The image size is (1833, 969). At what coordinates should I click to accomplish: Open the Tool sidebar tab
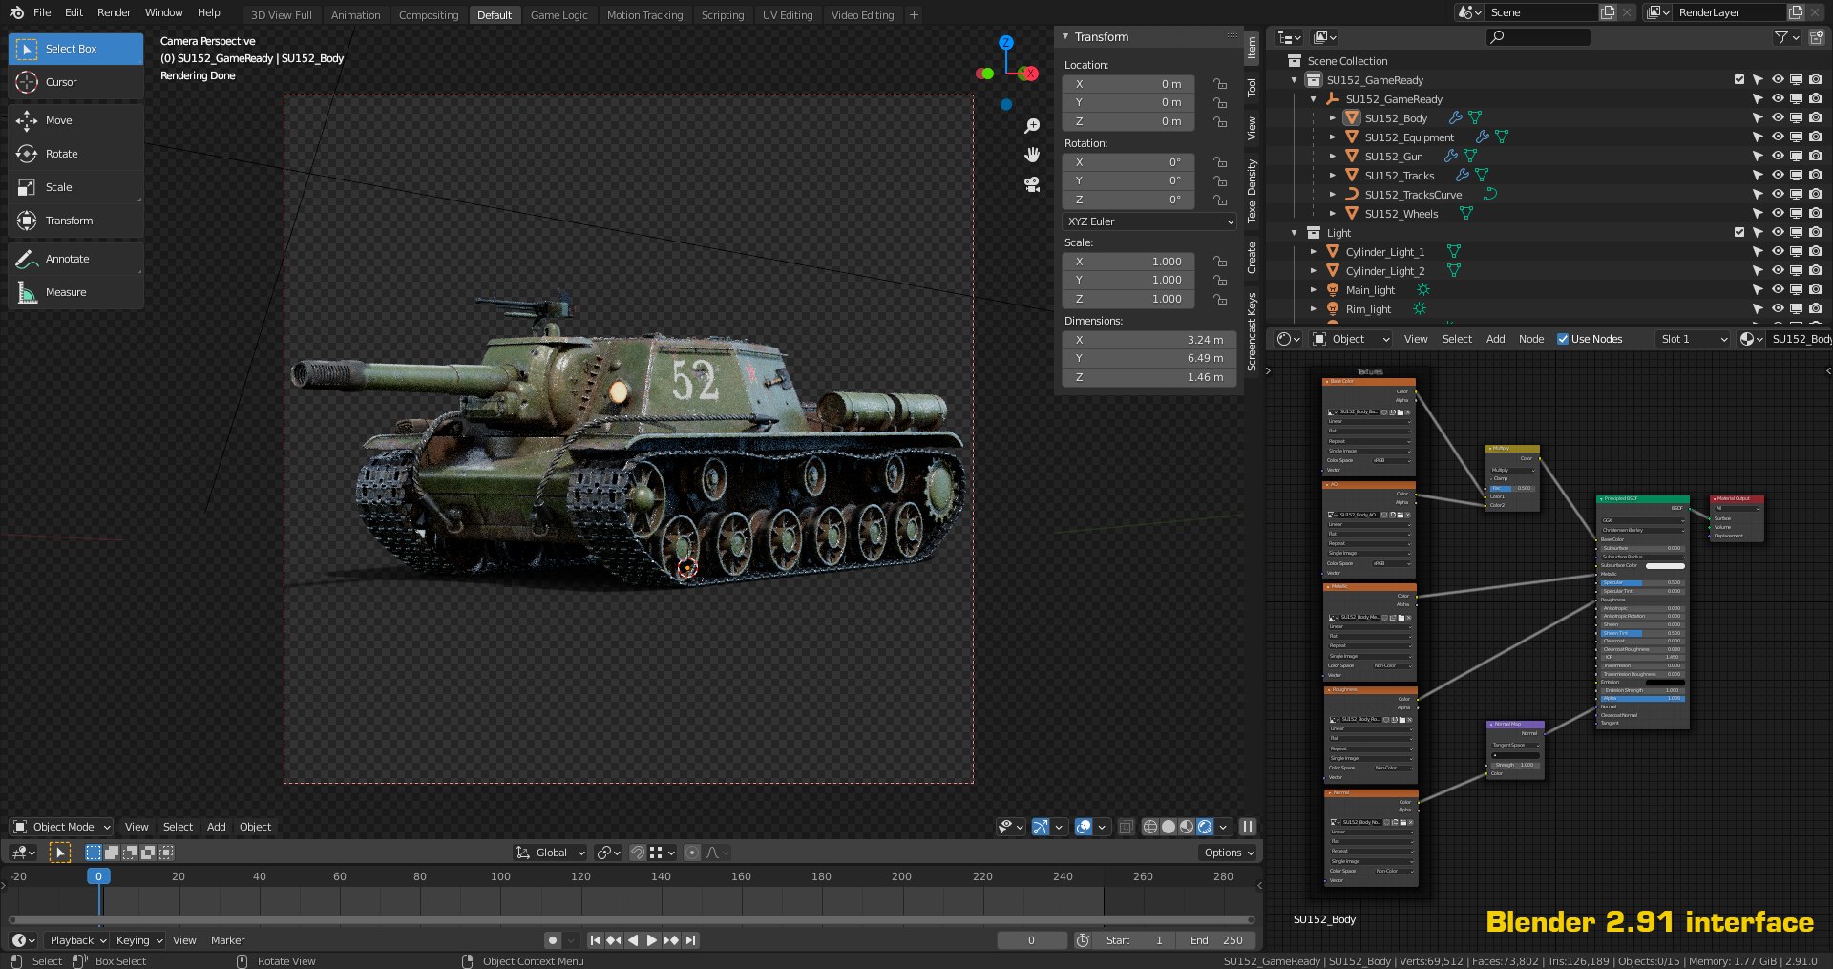click(x=1252, y=88)
